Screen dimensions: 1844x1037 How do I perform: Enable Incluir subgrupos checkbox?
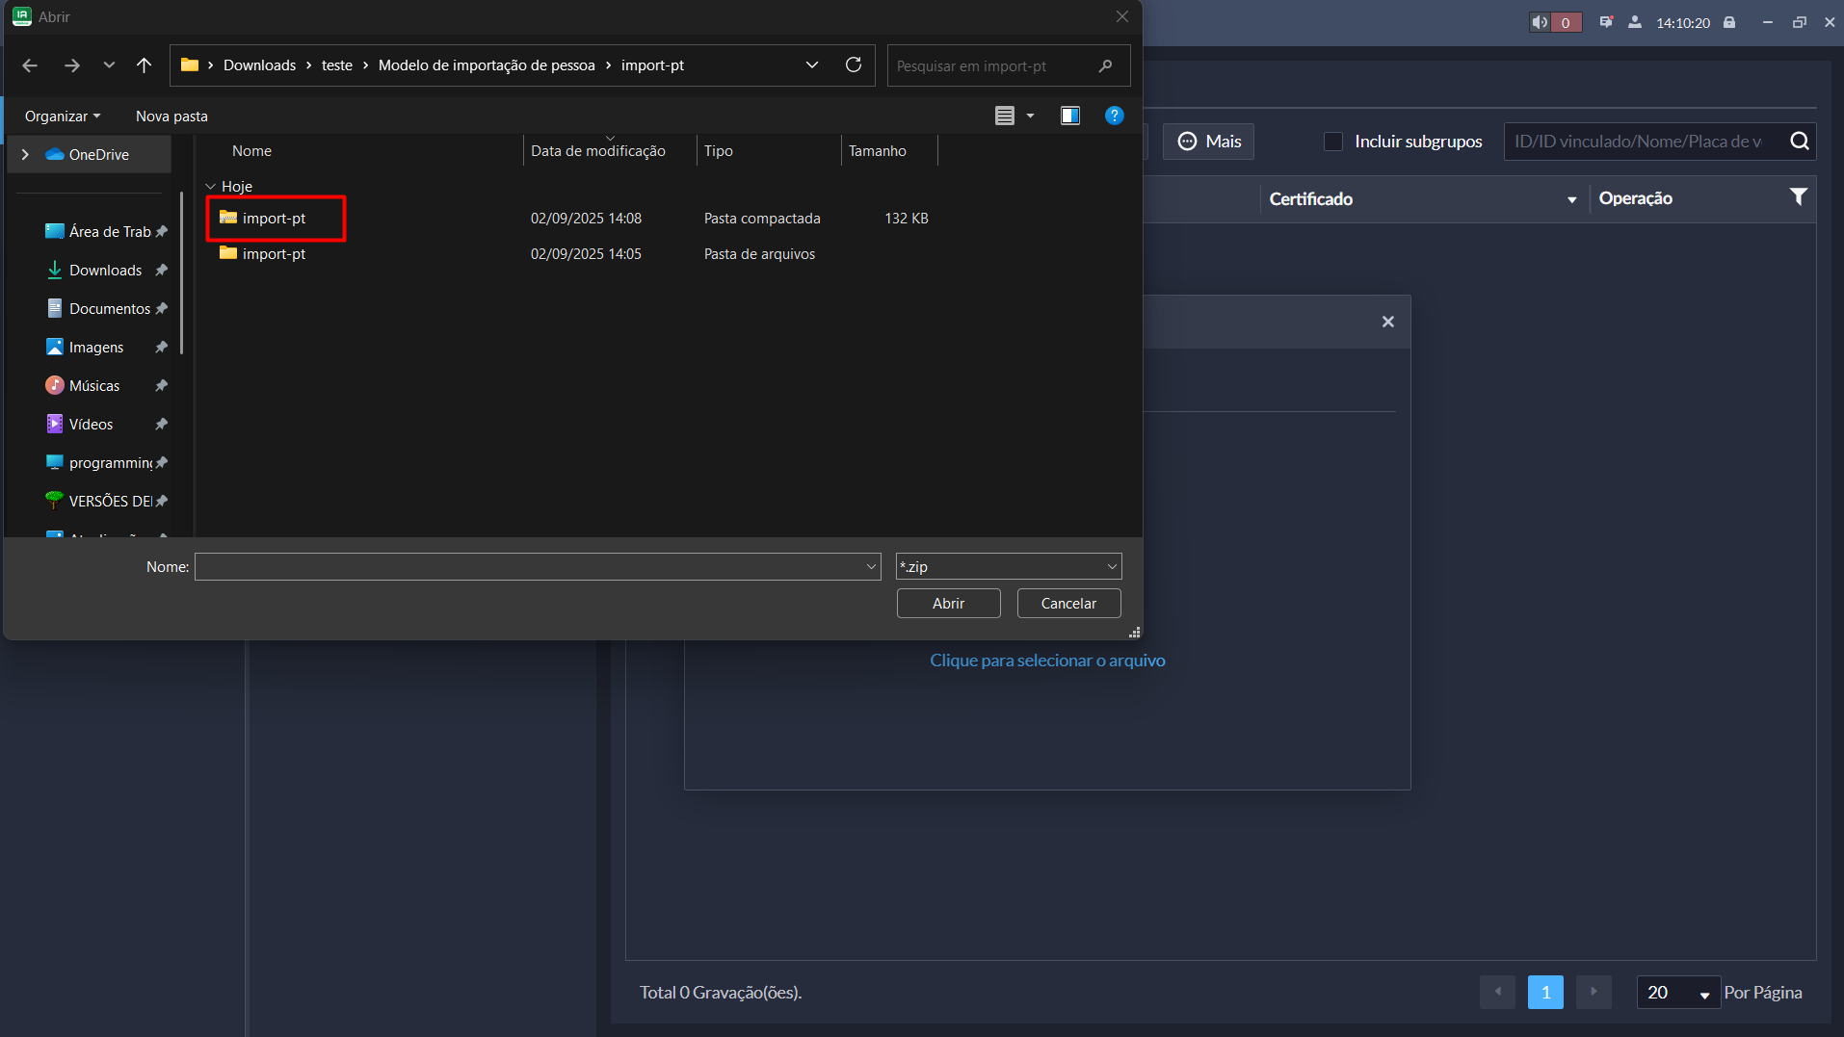pos(1333,142)
